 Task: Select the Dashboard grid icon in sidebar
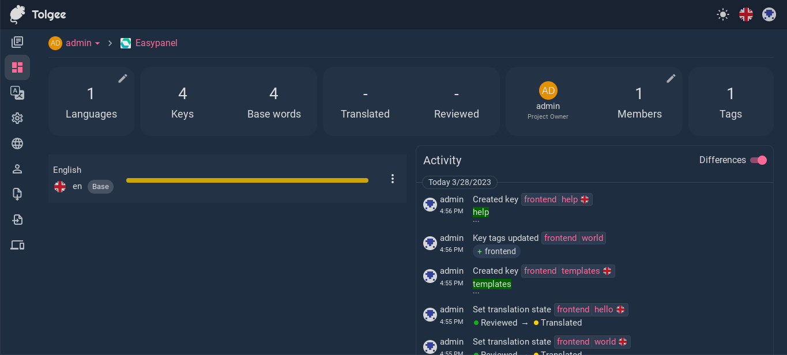point(17,67)
